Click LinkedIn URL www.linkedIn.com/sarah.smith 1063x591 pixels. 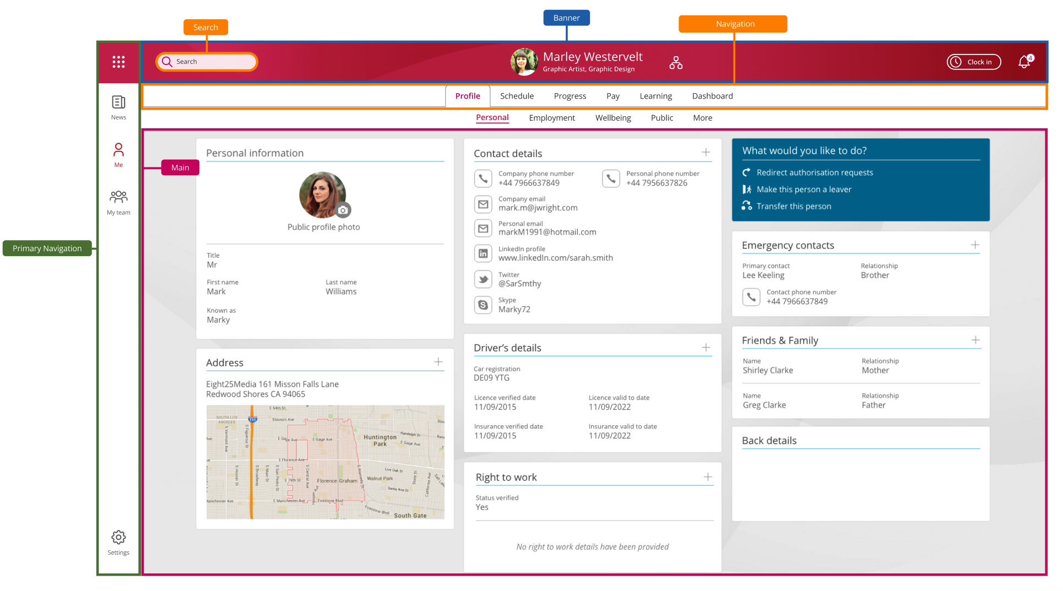pyautogui.click(x=555, y=258)
